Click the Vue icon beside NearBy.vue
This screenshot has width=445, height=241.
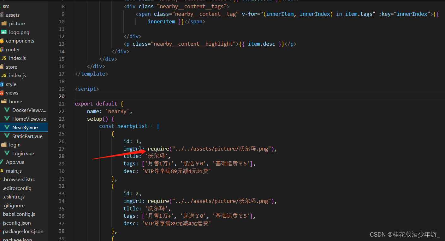pyautogui.click(x=7, y=128)
